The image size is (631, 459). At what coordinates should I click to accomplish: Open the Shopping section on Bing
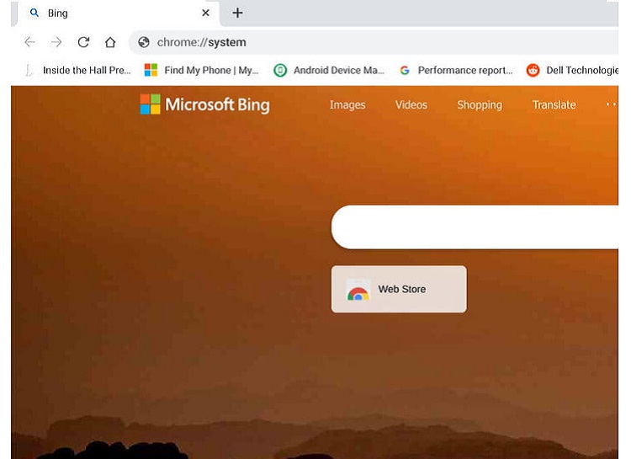(x=480, y=105)
